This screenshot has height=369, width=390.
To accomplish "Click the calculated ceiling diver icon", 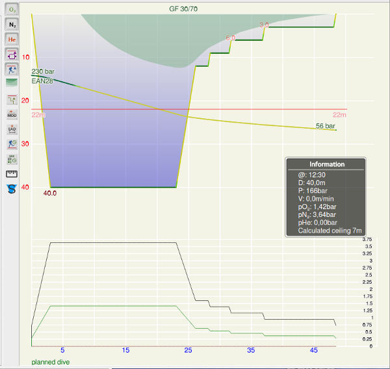I will coord(12,68).
